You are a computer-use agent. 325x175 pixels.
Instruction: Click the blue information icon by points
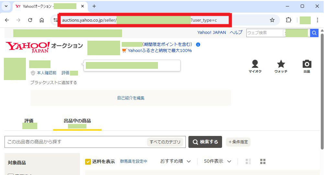pyautogui.click(x=198, y=45)
